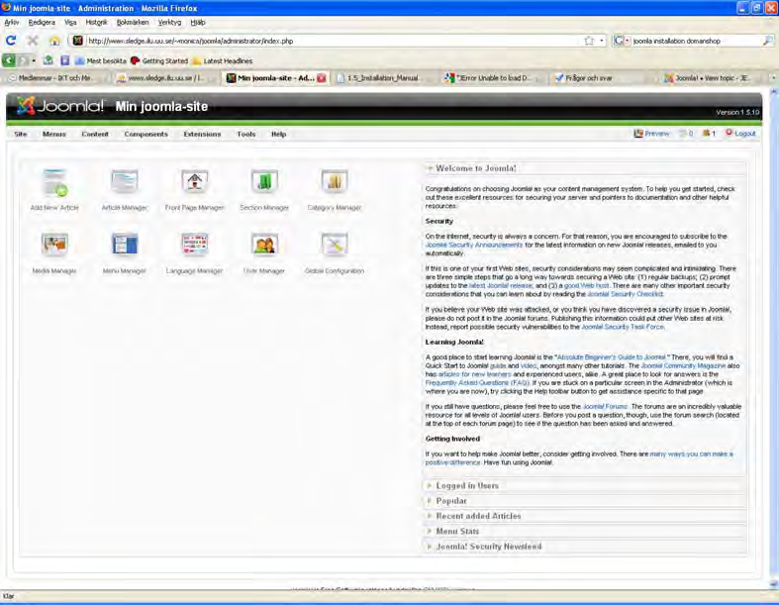This screenshot has width=779, height=605.
Task: Go to the Firefox home page icon
Action: point(54,41)
